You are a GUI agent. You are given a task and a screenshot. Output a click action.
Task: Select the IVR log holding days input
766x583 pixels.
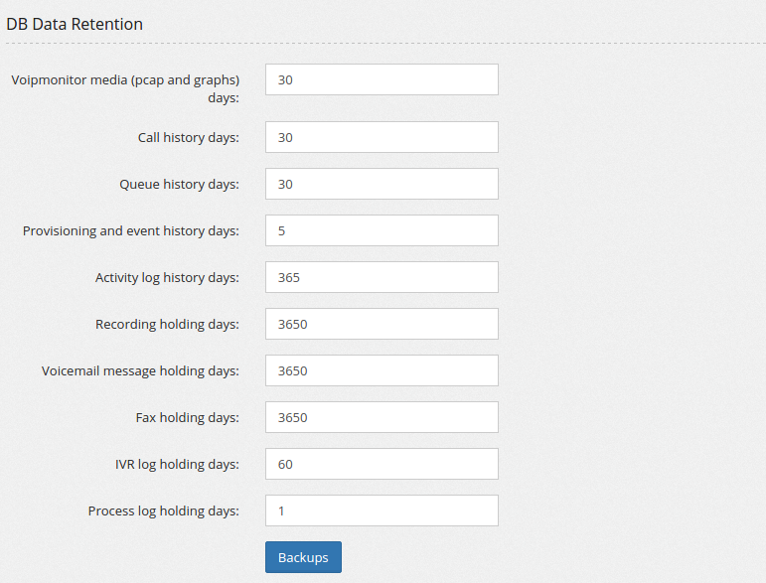point(382,464)
